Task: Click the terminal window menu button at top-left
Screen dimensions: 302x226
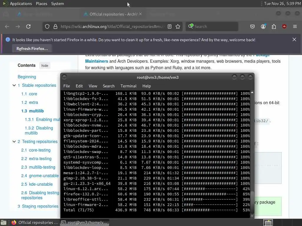Action: [x=64, y=77]
